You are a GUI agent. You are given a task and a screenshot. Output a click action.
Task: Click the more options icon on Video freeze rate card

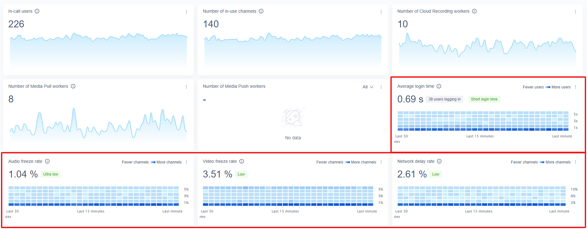381,162
